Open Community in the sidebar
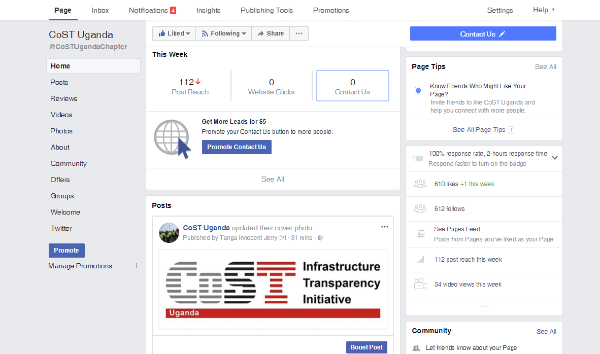 point(69,164)
